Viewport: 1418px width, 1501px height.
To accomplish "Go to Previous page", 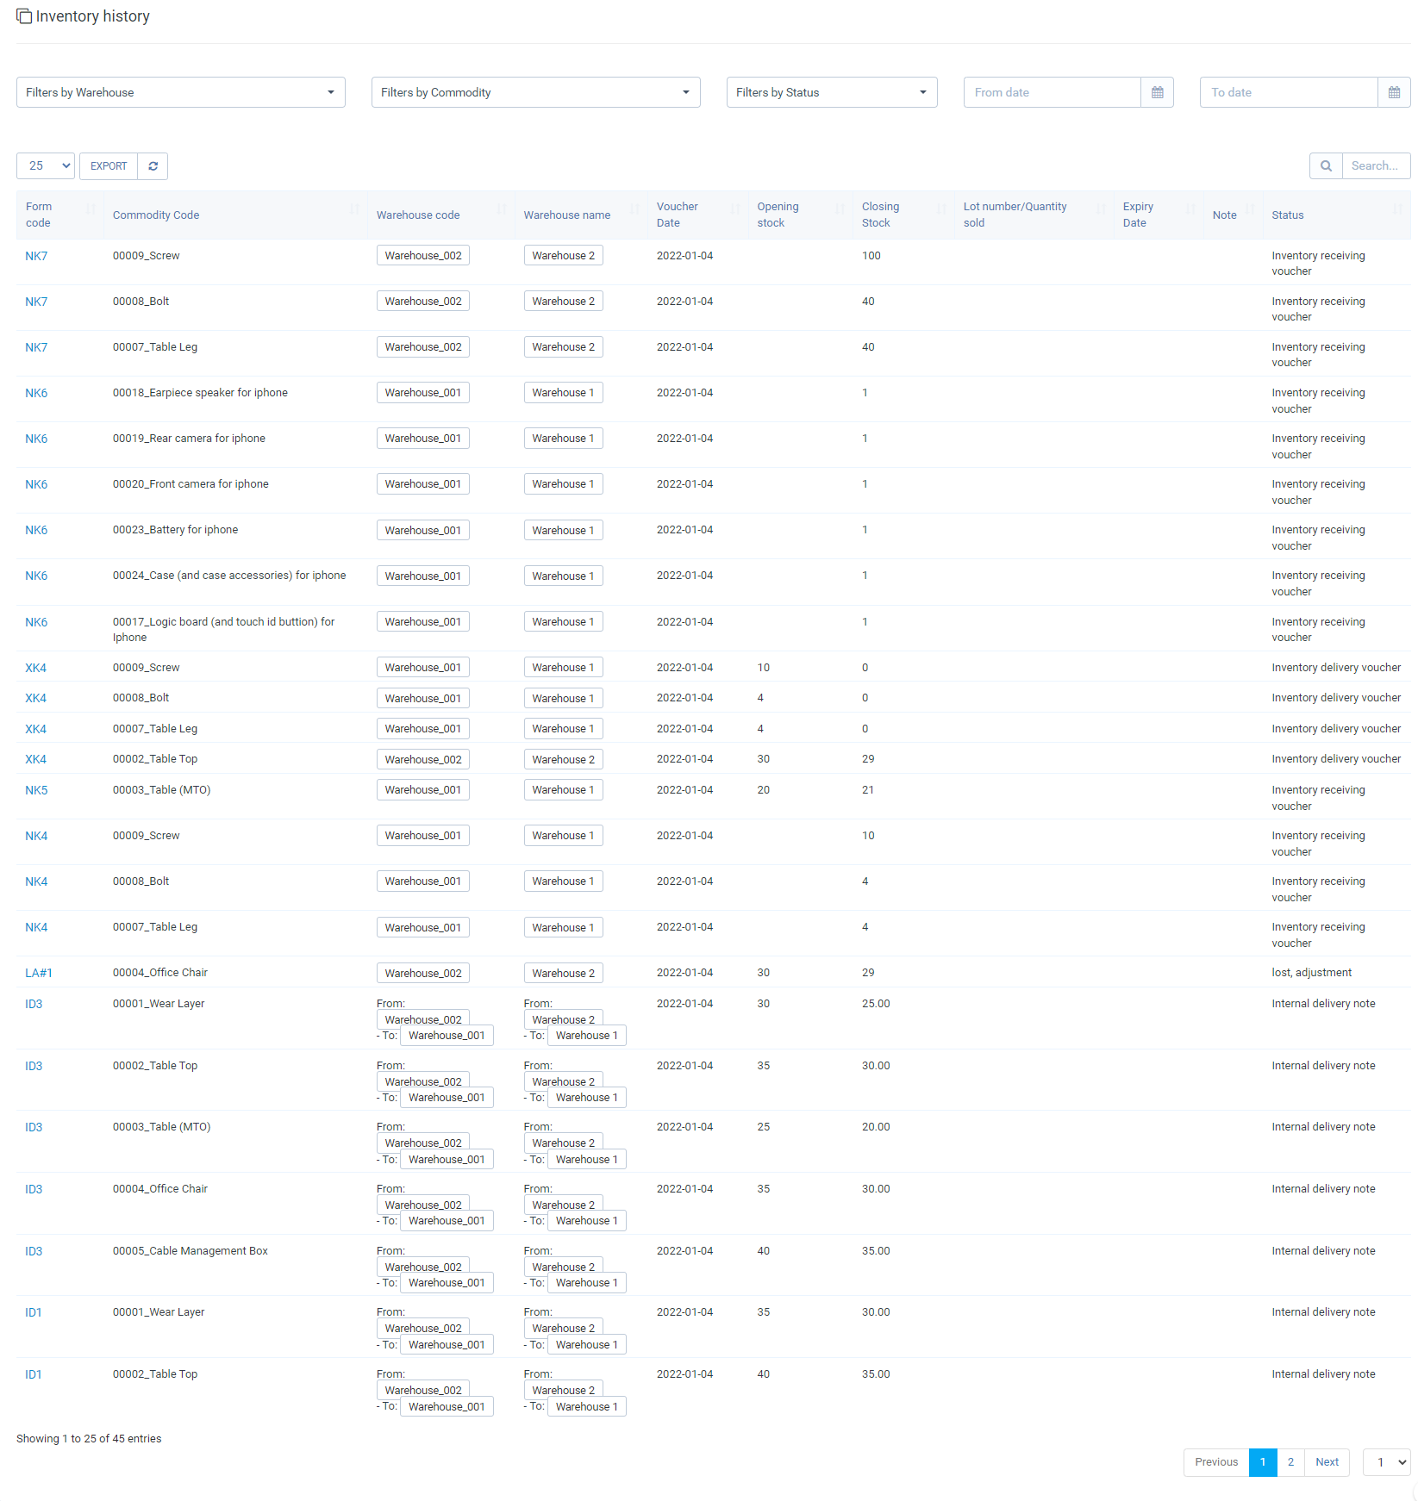I will 1215,1462.
